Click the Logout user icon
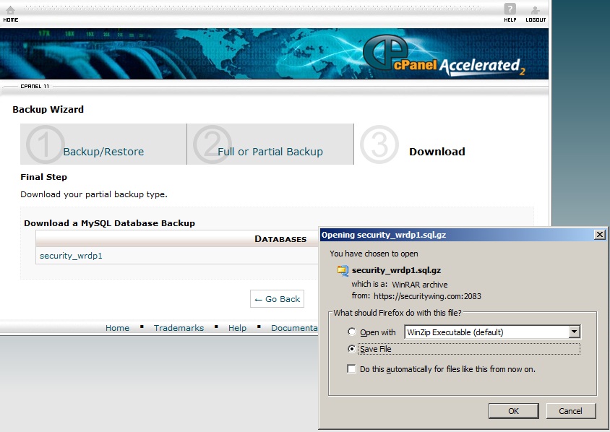 click(536, 10)
